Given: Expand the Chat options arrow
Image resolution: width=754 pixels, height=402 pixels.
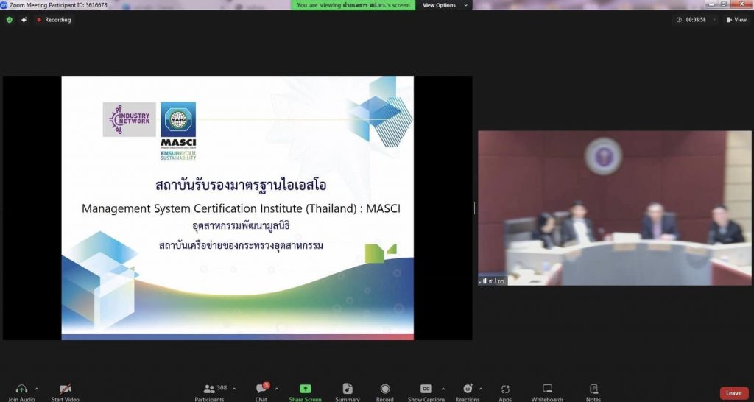Looking at the screenshot, I should 277,389.
